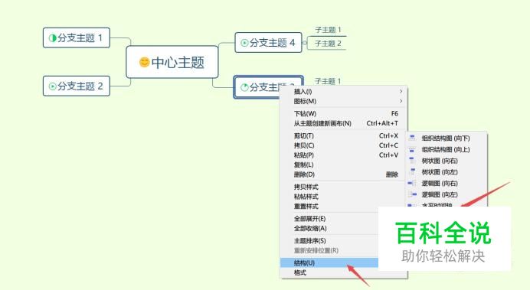Click half-circle progress icon on 分支主题 1

tap(52, 37)
